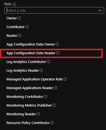Choose Managed Application Operator Role
This screenshot has width=106, height=130.
35,79
